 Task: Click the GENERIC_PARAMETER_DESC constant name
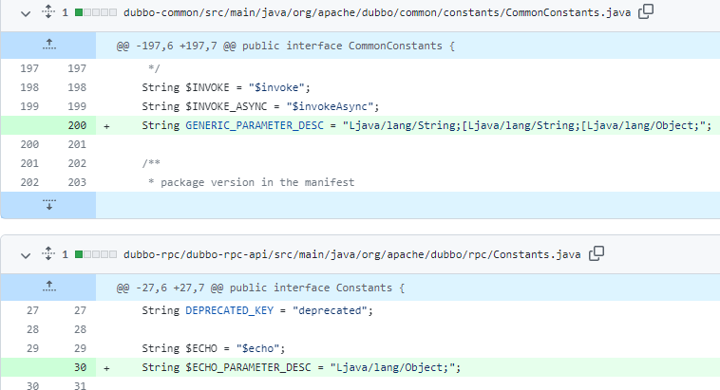[255, 125]
